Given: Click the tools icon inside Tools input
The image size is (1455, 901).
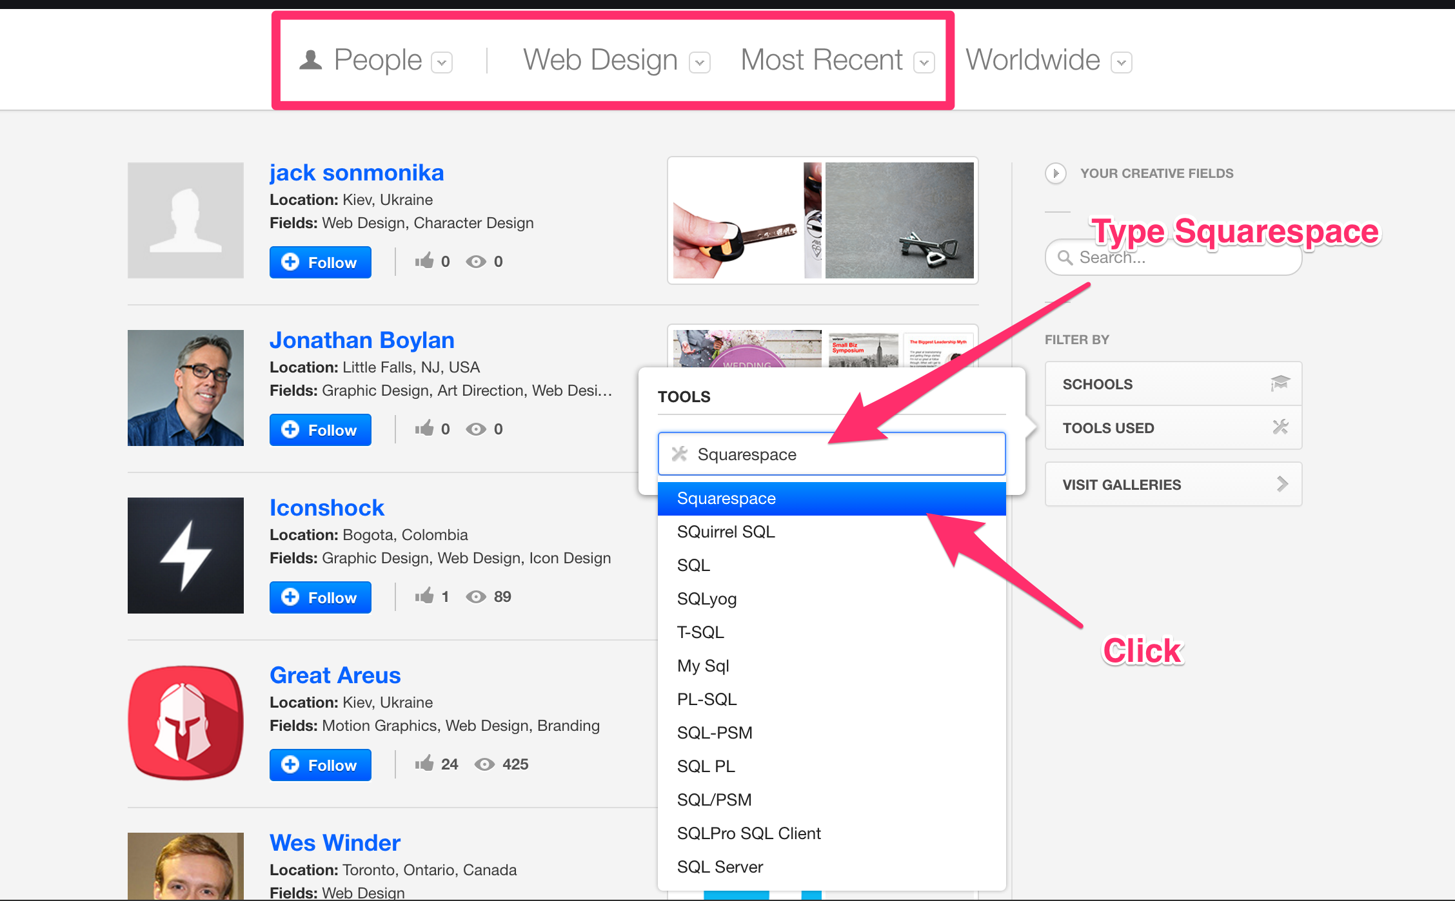Looking at the screenshot, I should [x=679, y=454].
